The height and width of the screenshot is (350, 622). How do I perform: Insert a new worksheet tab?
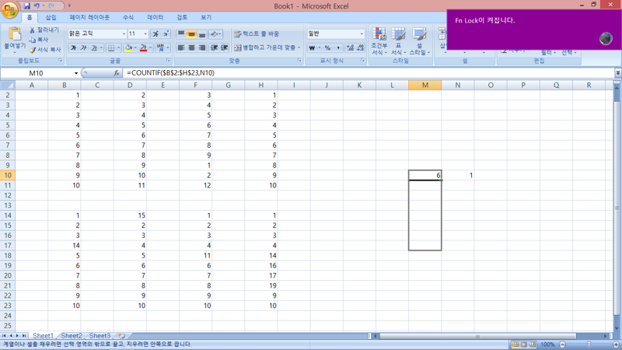point(122,336)
